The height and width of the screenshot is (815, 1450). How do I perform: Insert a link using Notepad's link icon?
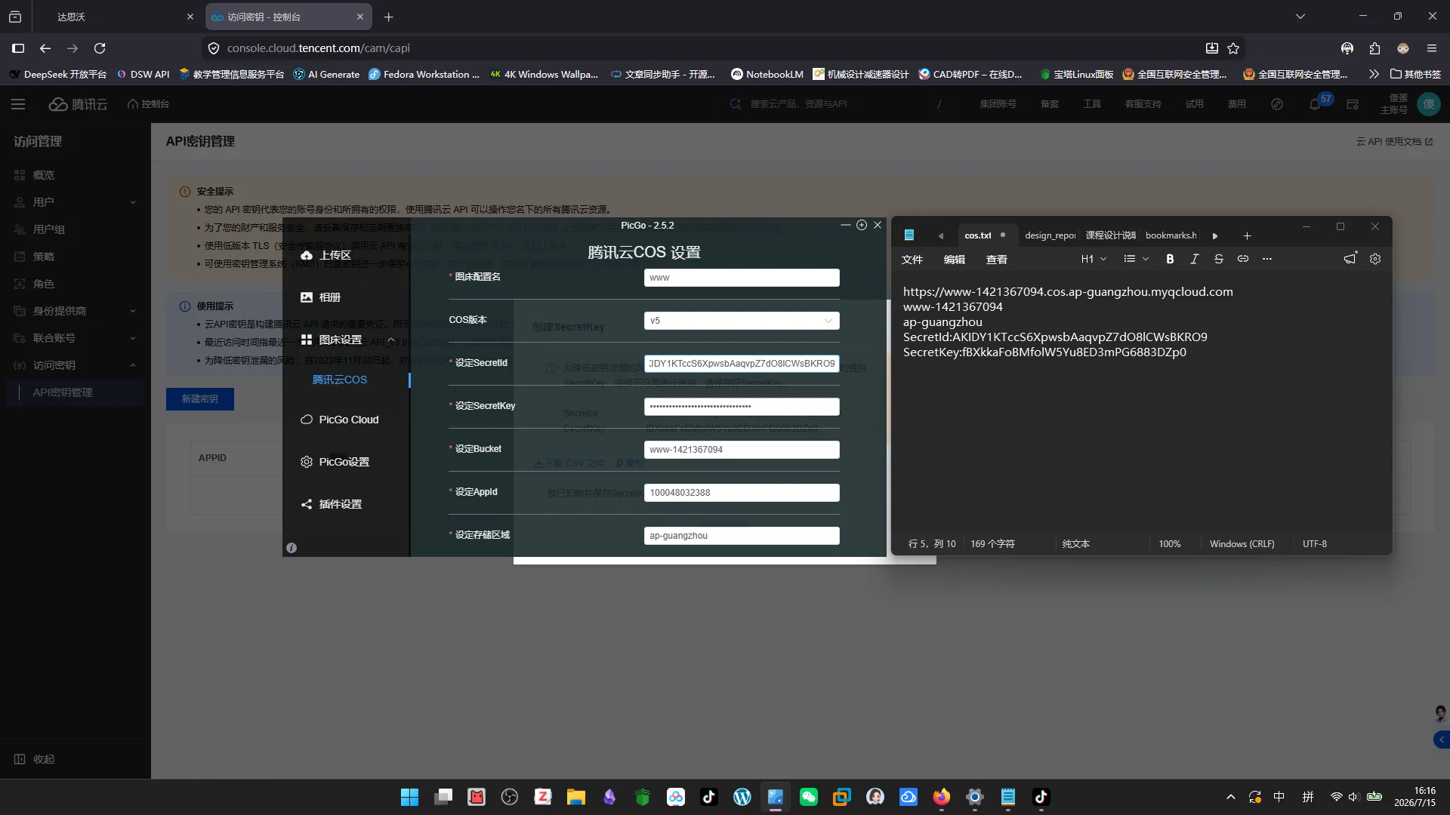[1243, 259]
